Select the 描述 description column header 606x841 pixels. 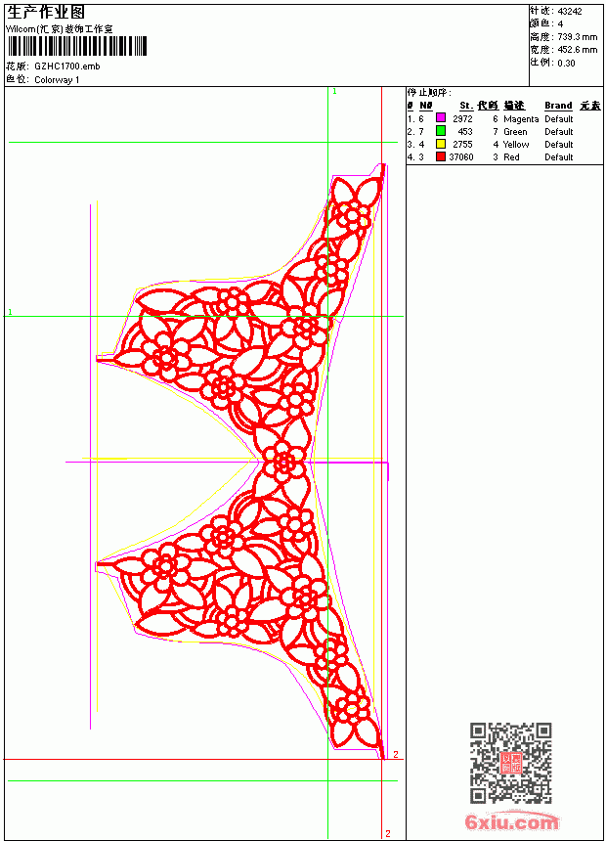tap(514, 106)
